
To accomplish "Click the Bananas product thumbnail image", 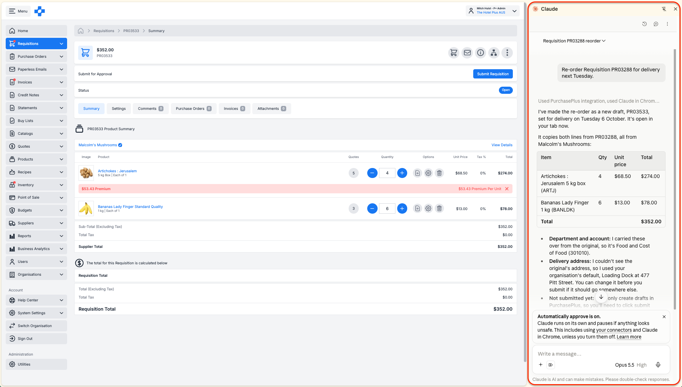I will click(86, 208).
